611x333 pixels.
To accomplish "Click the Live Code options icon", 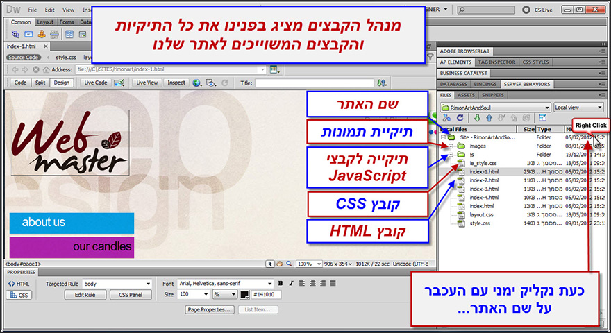I will [x=119, y=83].
